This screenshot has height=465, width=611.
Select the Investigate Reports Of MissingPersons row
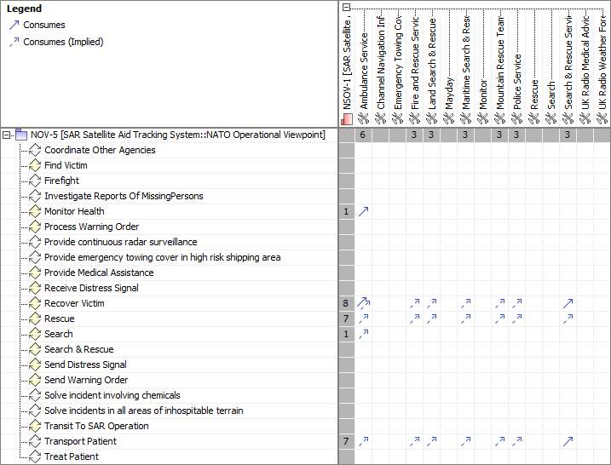coord(124,196)
